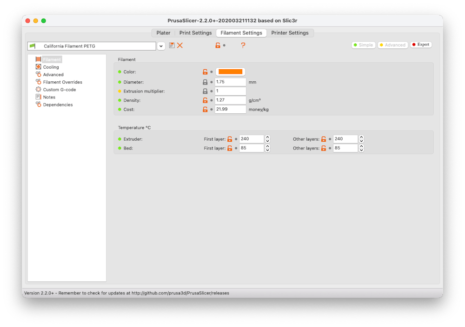465x327 pixels.
Task: Click Extruder First layer temperature field
Action: pyautogui.click(x=252, y=139)
